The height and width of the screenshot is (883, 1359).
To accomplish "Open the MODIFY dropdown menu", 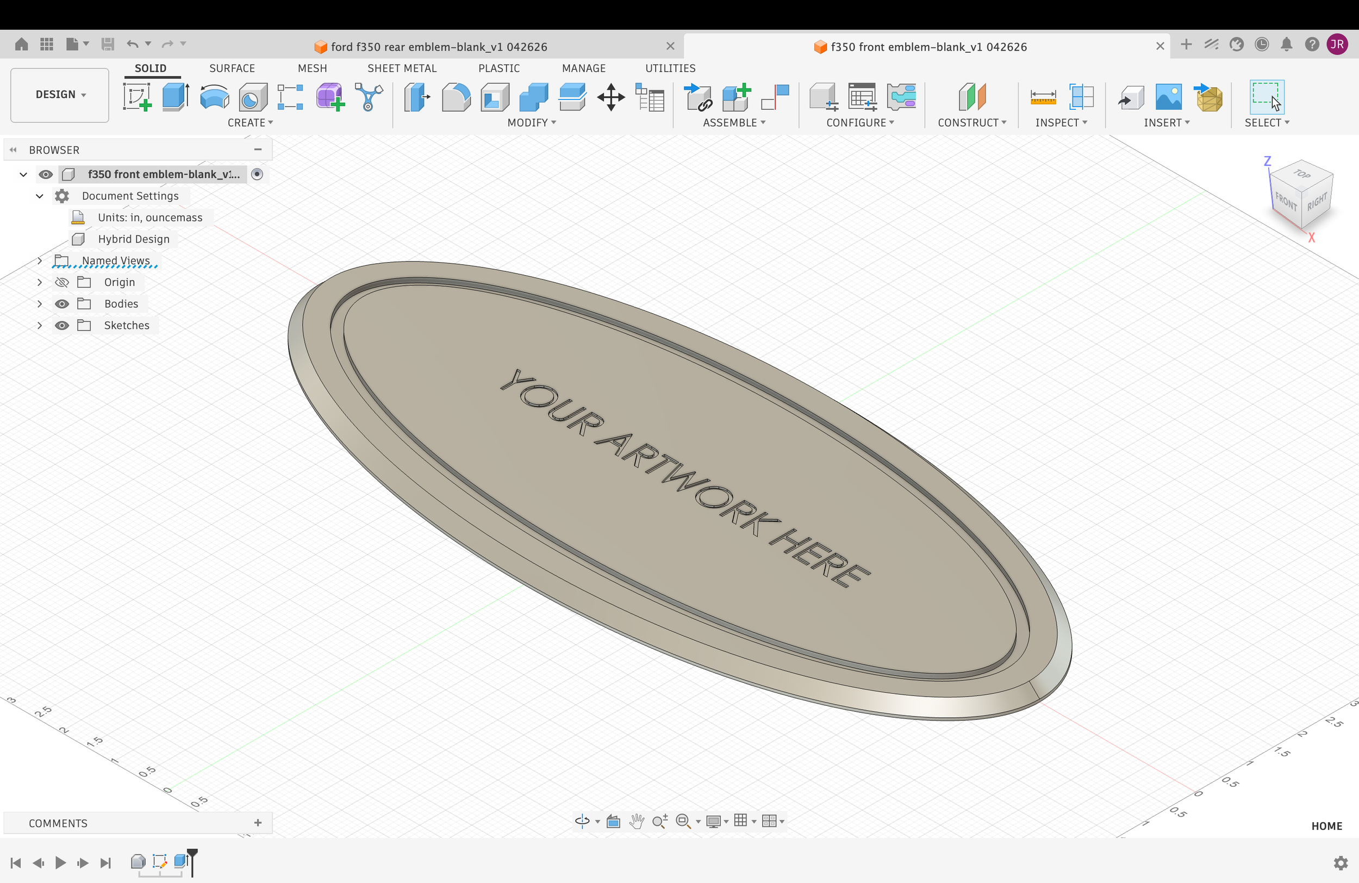I will (532, 123).
